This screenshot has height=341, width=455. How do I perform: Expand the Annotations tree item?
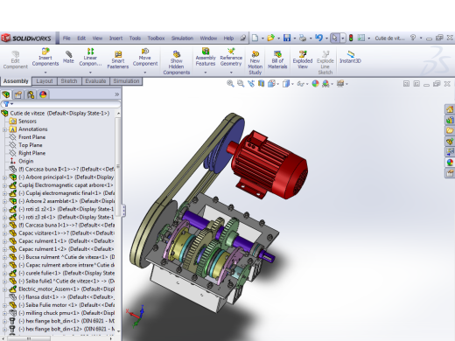pyautogui.click(x=4, y=129)
